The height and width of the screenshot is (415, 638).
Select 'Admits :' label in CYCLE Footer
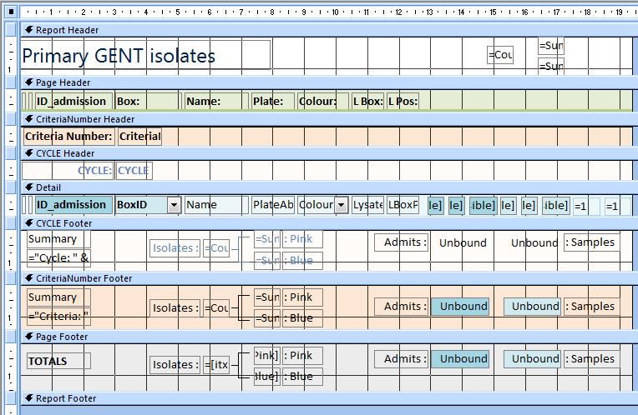click(401, 242)
